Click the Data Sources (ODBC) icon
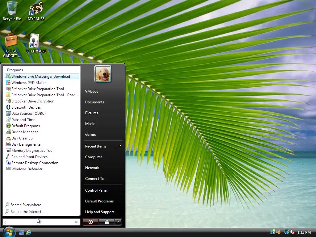 [8, 114]
